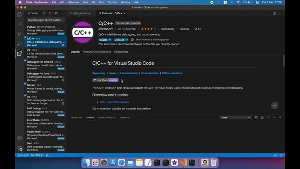The height and width of the screenshot is (169, 300).
Task: Switch to the hello_world.cpp editor tab
Action: pyautogui.click(x=81, y=13)
